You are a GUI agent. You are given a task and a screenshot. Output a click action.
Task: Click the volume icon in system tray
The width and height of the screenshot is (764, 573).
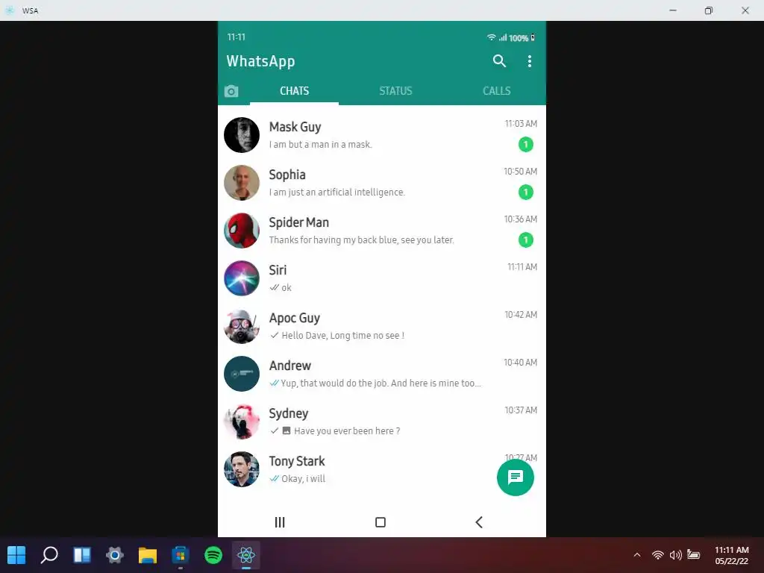676,555
